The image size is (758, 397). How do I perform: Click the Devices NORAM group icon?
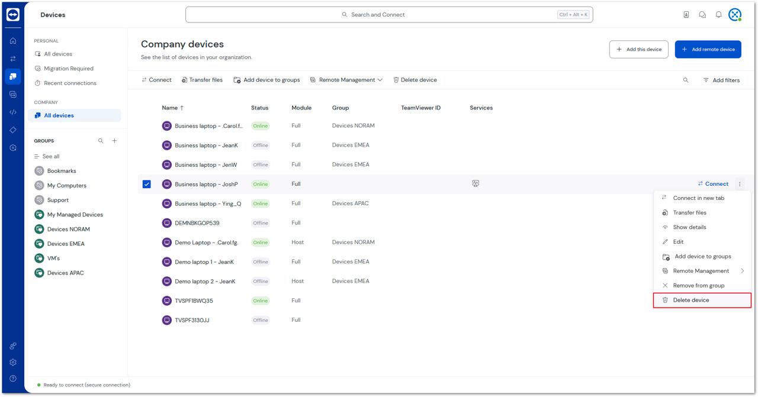coord(39,229)
